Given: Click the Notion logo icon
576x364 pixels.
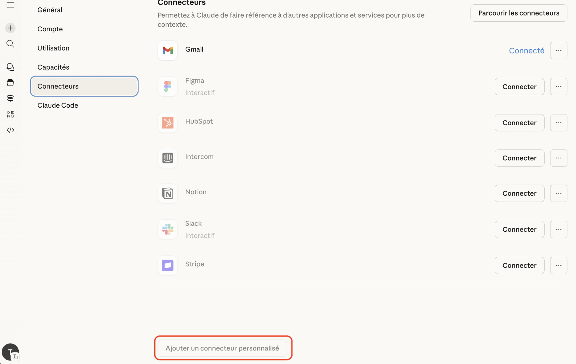Looking at the screenshot, I should [168, 194].
